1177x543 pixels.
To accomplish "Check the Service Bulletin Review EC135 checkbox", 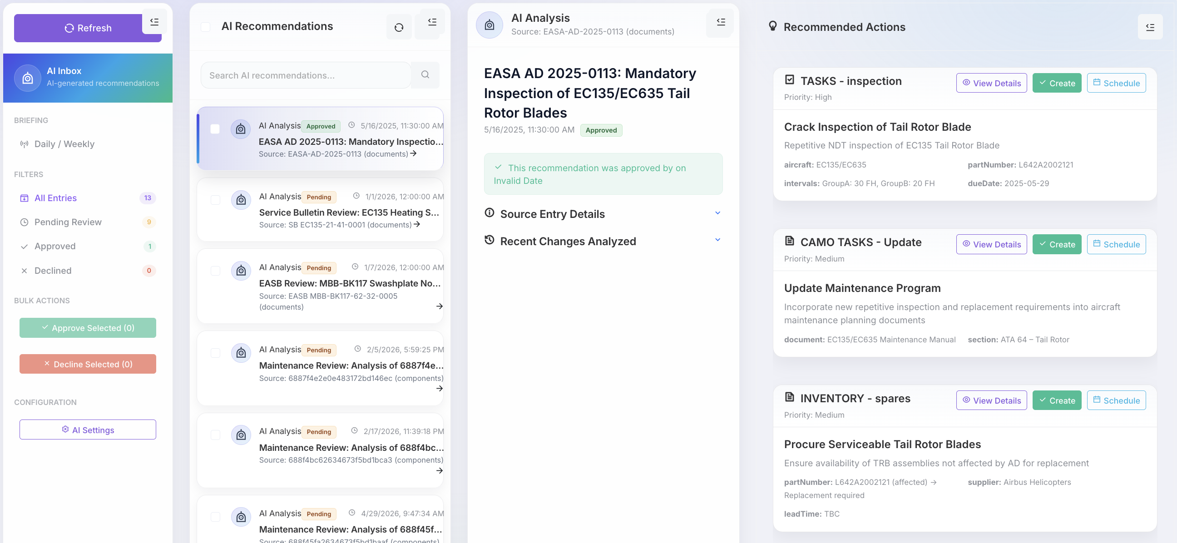I will click(215, 200).
